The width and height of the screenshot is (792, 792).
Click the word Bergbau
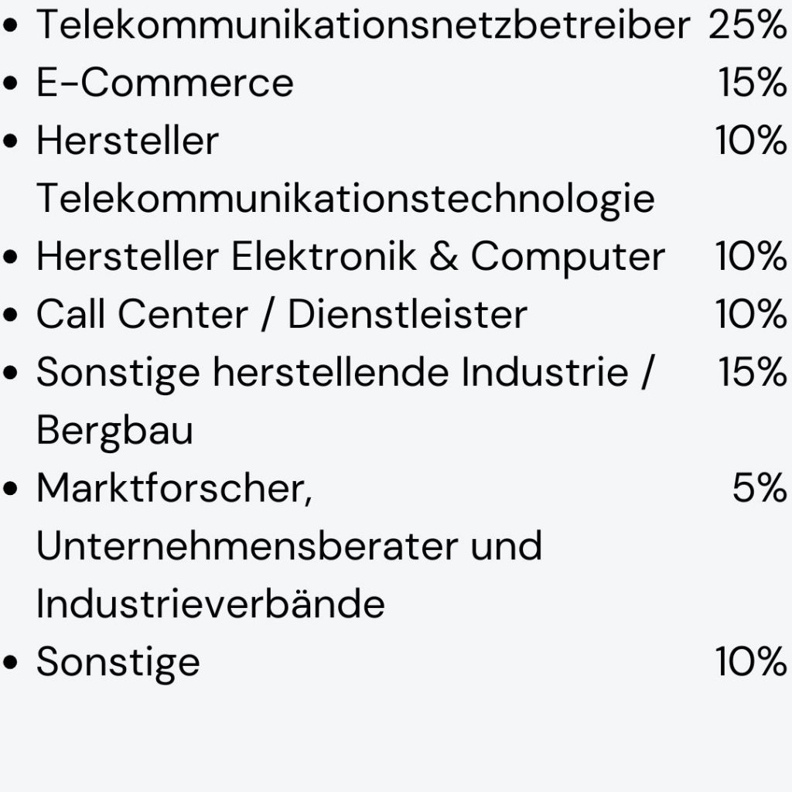[114, 431]
